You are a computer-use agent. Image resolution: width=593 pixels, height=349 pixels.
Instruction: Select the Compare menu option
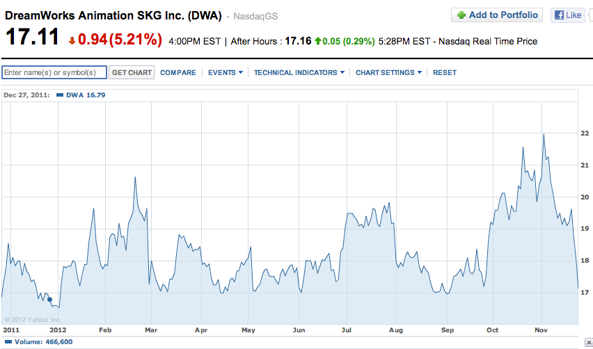(x=177, y=72)
